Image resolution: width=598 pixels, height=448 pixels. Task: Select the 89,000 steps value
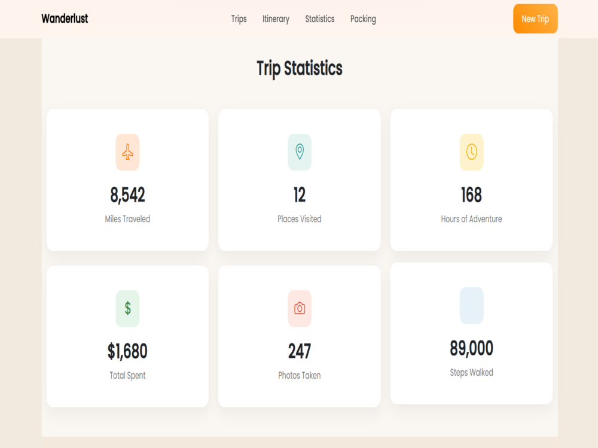coord(471,348)
